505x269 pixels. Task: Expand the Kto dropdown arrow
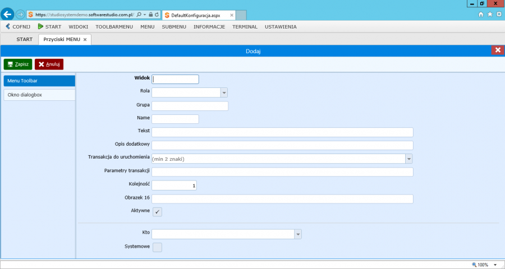click(x=299, y=234)
